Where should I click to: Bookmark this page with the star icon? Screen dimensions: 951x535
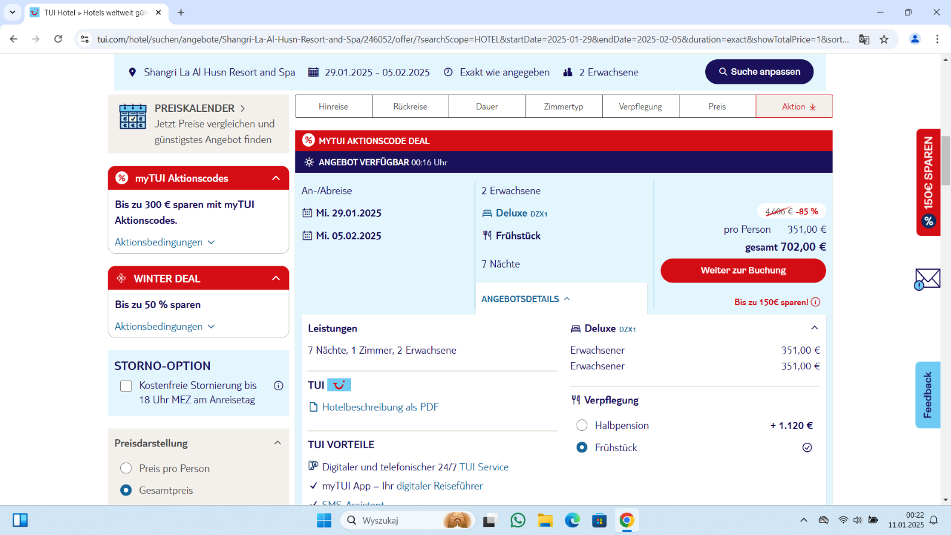[x=884, y=39]
